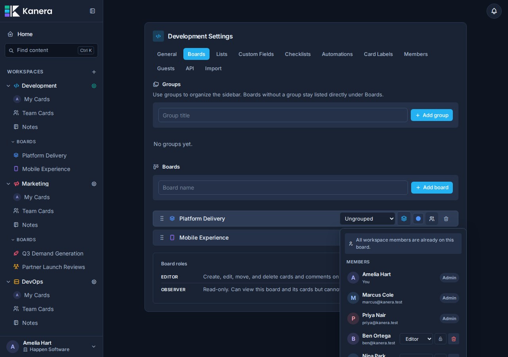Image resolution: width=508 pixels, height=357 pixels.
Task: Open My Cards under Marketing
Action: click(x=37, y=197)
